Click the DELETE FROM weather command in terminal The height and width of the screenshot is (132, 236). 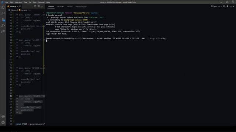click(121, 38)
